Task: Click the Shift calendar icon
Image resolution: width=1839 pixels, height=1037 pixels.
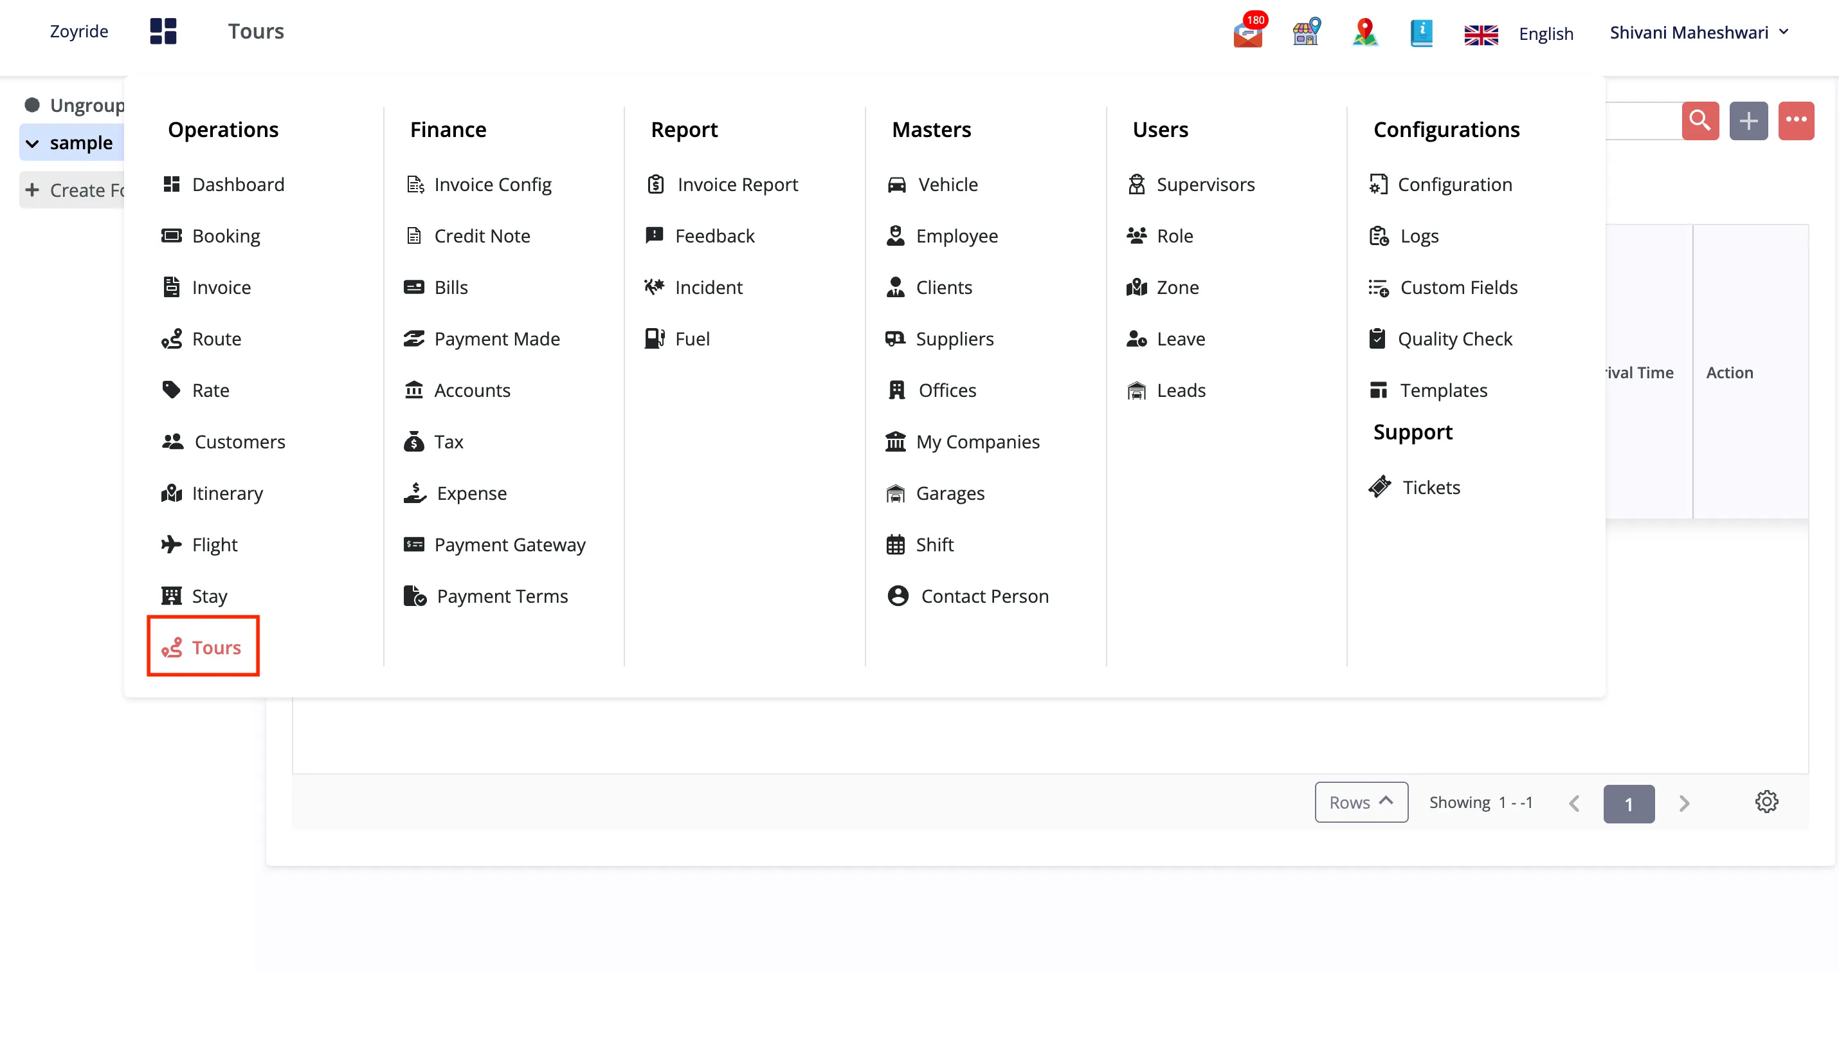Action: tap(895, 544)
